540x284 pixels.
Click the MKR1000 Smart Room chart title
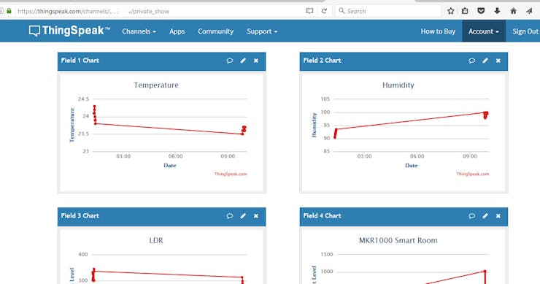398,240
